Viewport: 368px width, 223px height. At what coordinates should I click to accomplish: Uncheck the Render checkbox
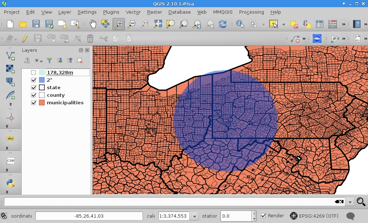[x=263, y=216]
